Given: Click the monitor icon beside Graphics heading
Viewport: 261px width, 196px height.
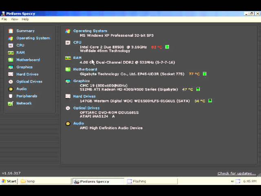Looking at the screenshot, I should click(68, 81).
